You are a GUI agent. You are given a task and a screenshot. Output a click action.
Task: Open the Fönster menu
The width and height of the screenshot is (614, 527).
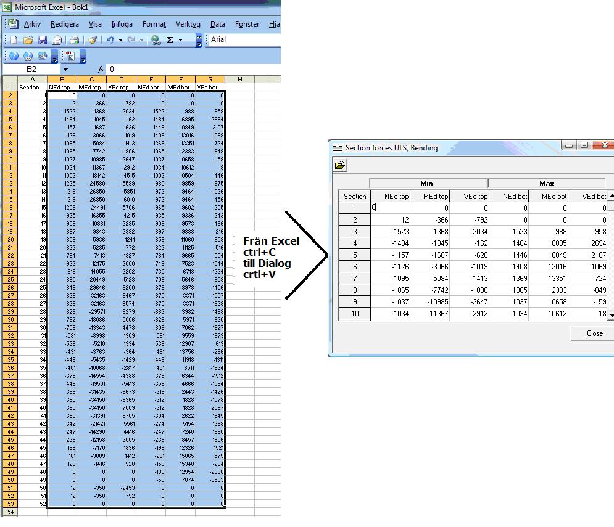(247, 24)
